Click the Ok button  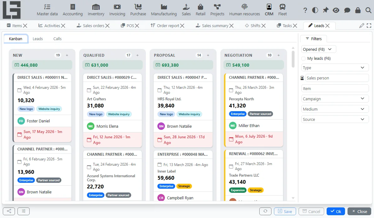336,211
